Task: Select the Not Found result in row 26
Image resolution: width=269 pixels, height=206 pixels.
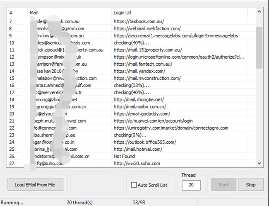Action: (124, 156)
